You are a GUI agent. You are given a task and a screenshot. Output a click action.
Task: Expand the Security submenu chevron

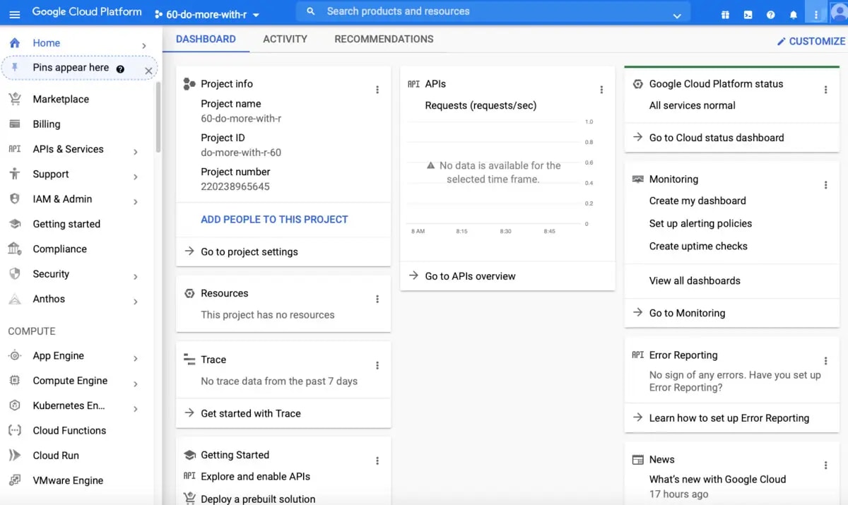click(135, 277)
